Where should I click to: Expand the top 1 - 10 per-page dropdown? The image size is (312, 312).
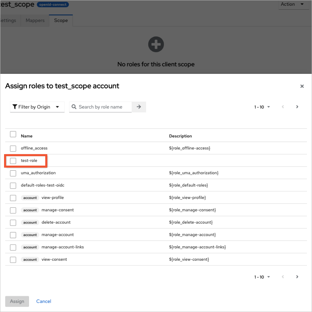click(x=262, y=107)
